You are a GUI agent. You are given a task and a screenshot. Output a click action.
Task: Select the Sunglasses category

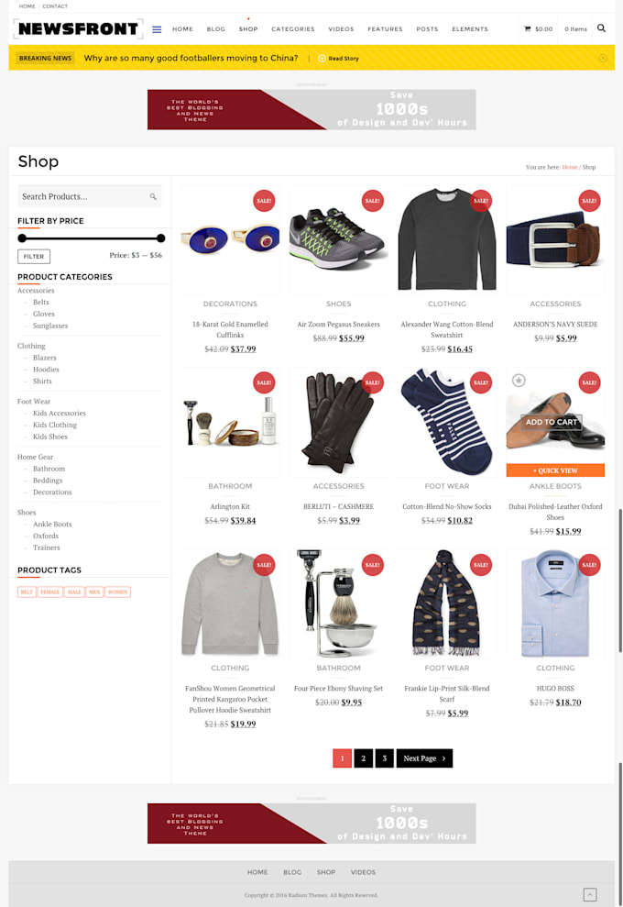pos(50,326)
